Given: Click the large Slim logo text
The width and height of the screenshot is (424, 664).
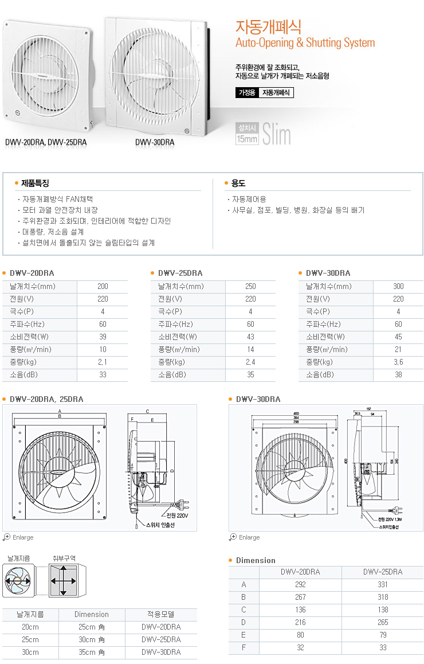Looking at the screenshot, I should click(x=277, y=135).
